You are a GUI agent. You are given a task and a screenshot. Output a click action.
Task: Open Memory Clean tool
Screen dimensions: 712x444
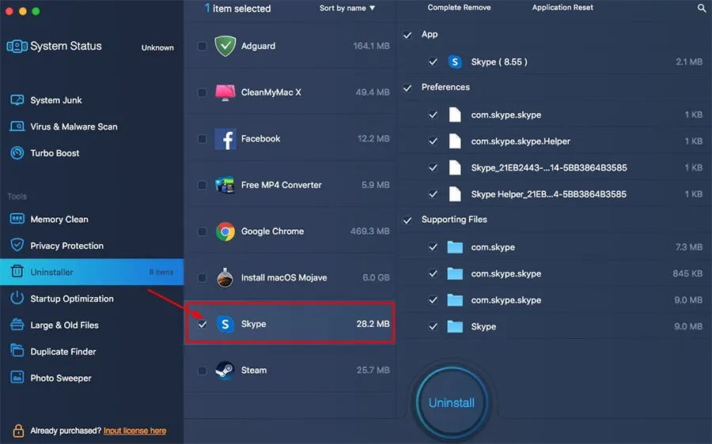click(59, 219)
